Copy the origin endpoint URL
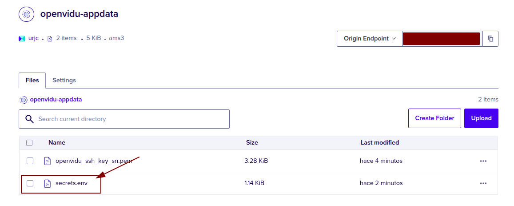Image resolution: width=514 pixels, height=206 pixels. 490,39
